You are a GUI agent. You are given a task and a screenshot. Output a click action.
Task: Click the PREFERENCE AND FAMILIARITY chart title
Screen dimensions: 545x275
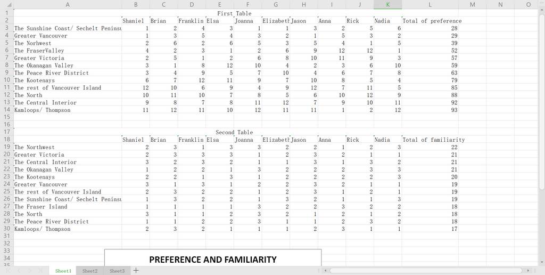213,260
